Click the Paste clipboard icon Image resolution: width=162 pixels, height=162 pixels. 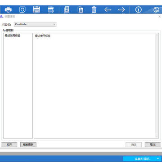(x=81, y=10)
